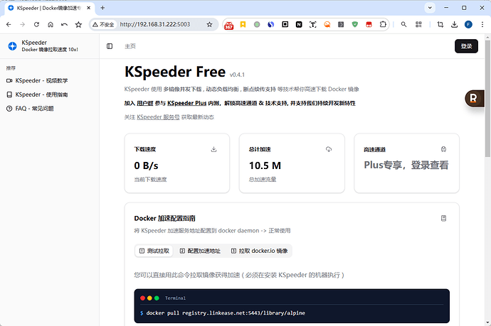Click the 登录 button
Screen dimensions: 491x326
coord(466,46)
